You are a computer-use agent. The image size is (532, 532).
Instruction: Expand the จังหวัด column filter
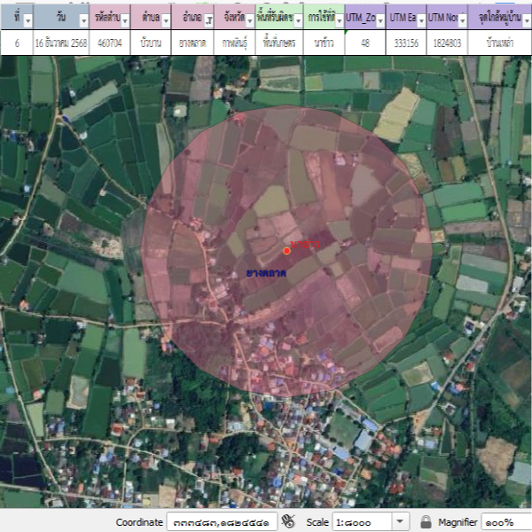249,20
